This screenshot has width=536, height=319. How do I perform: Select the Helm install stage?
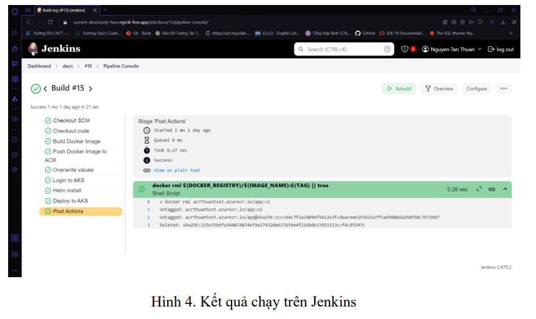point(67,190)
